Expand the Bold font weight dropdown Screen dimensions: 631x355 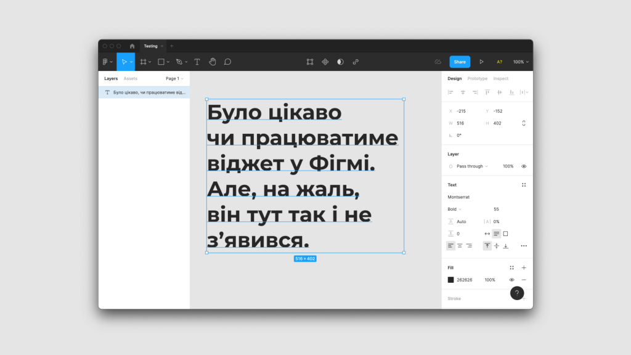[455, 210]
